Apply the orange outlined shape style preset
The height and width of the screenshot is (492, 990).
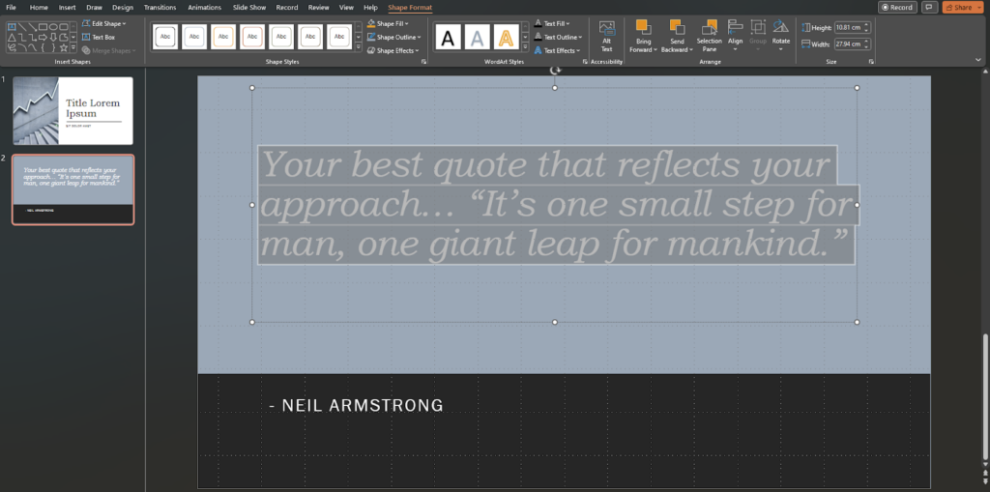(223, 37)
